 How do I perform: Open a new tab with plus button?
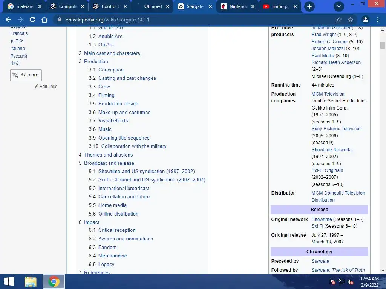coord(309,6)
